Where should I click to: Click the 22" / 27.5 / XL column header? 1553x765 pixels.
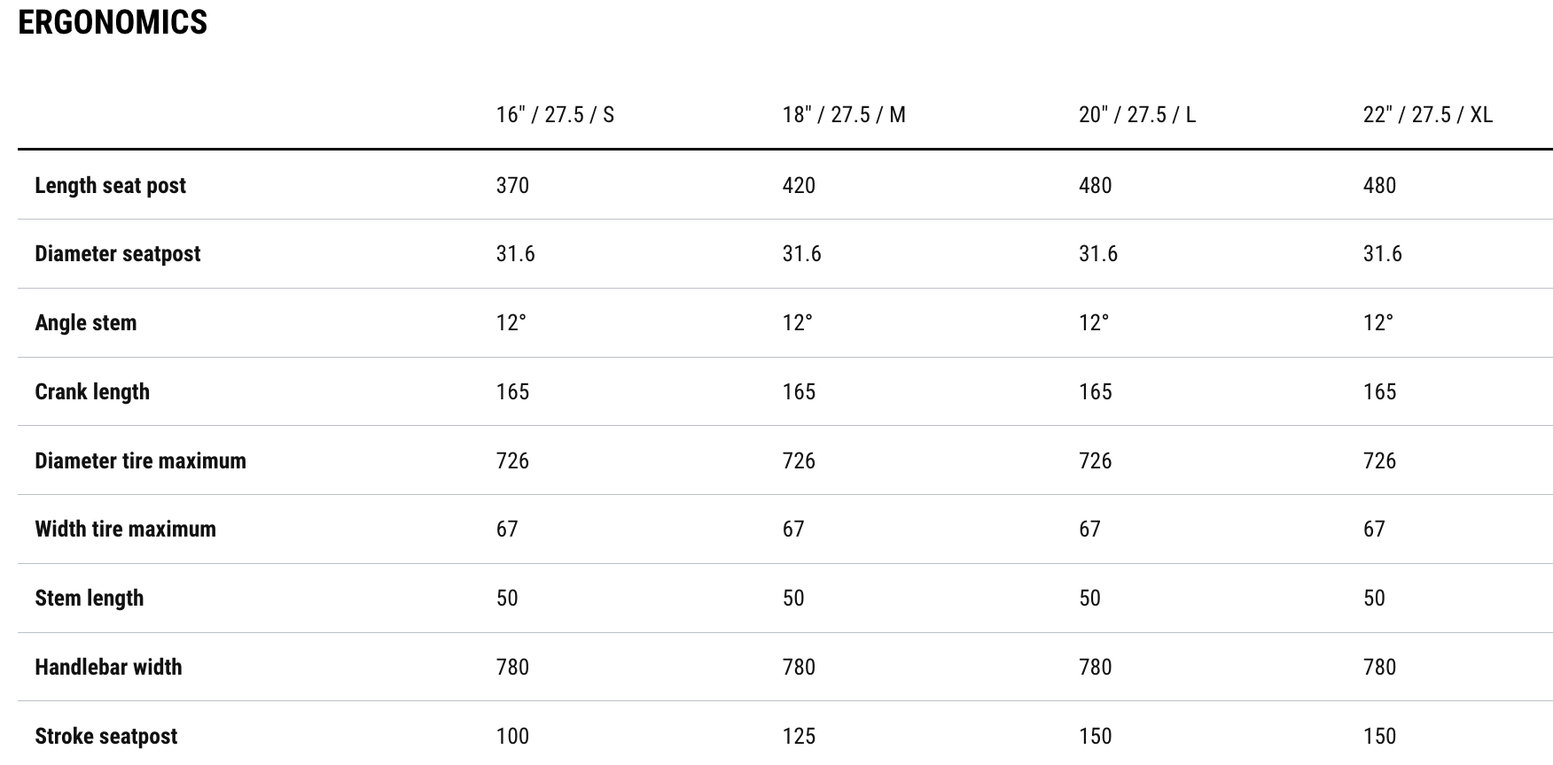click(1428, 115)
